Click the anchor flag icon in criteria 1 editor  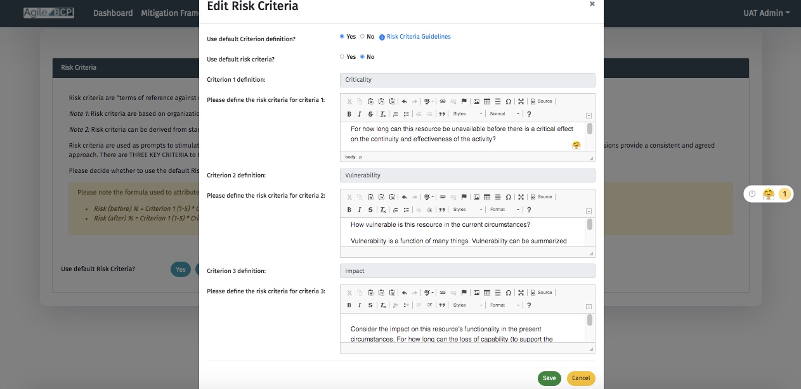[x=464, y=101]
